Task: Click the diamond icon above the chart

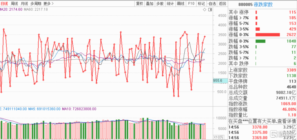Action: [x=205, y=10]
